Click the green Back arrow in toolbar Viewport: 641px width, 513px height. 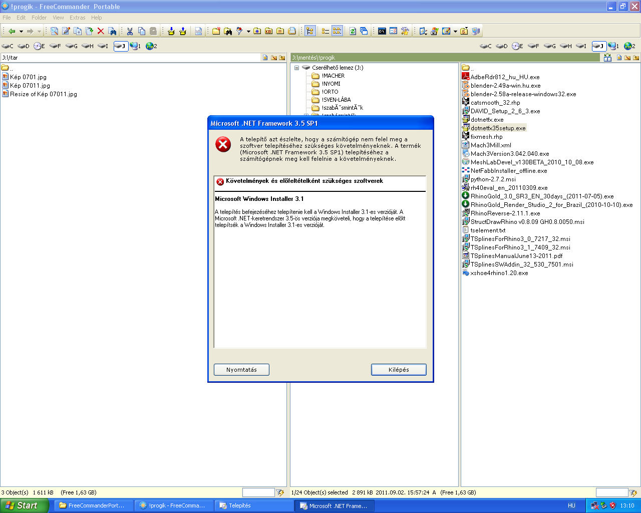[x=12, y=31]
